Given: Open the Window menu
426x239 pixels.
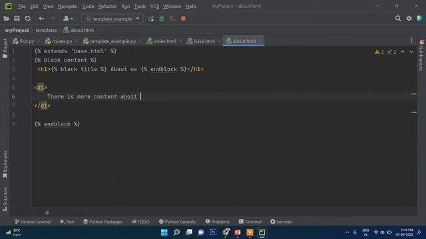Looking at the screenshot, I should point(172,6).
